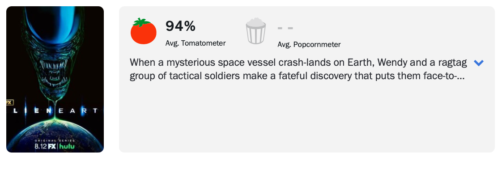Click the 8.12 premiere date on poster
502x174 pixels.
tap(41, 147)
